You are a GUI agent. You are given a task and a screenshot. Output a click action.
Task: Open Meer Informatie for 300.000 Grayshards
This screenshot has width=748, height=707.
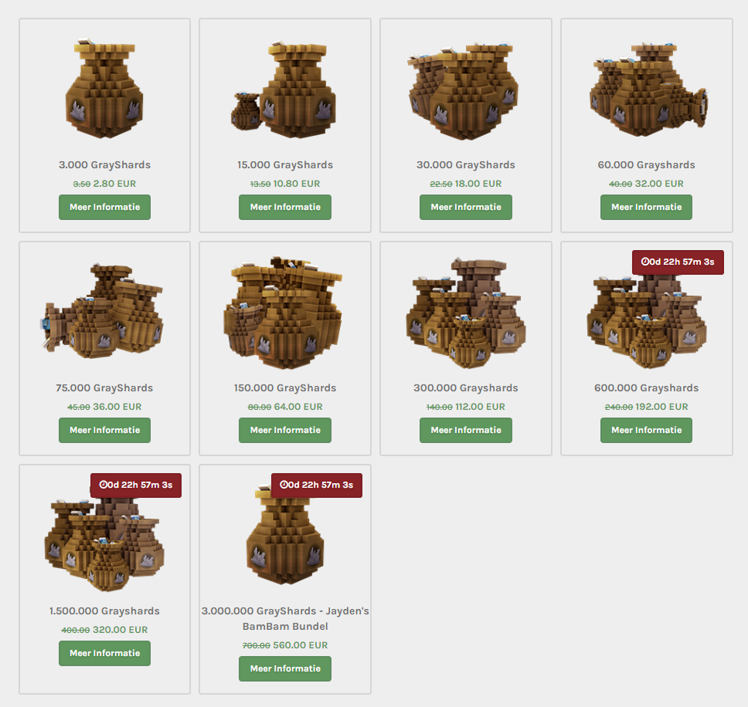click(466, 430)
